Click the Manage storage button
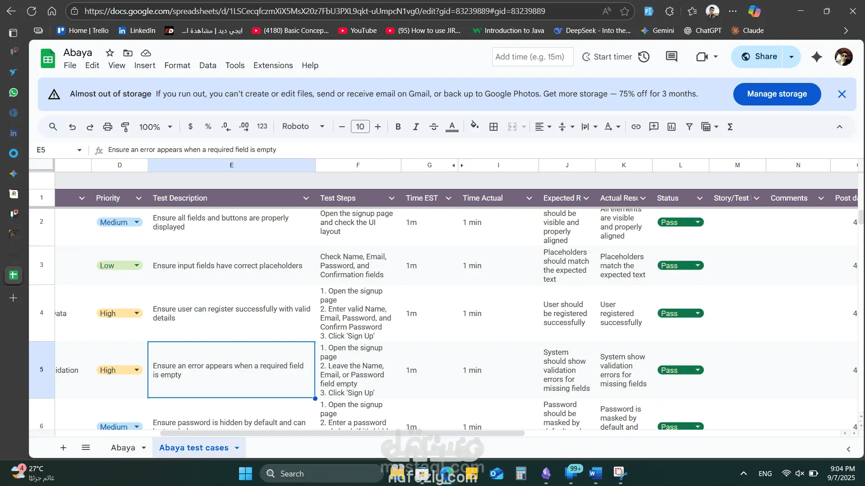865x486 pixels. click(x=777, y=94)
